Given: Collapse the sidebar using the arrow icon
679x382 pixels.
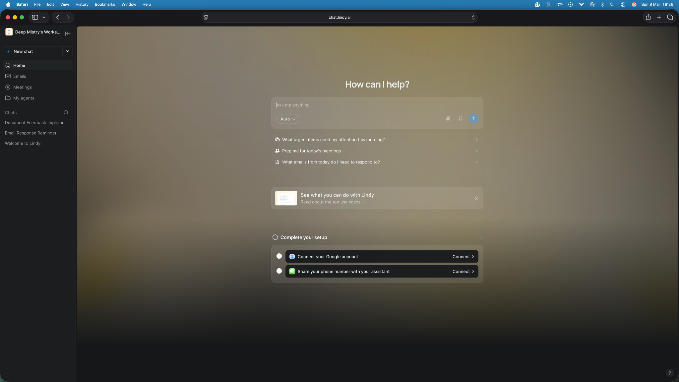Looking at the screenshot, I should point(68,33).
